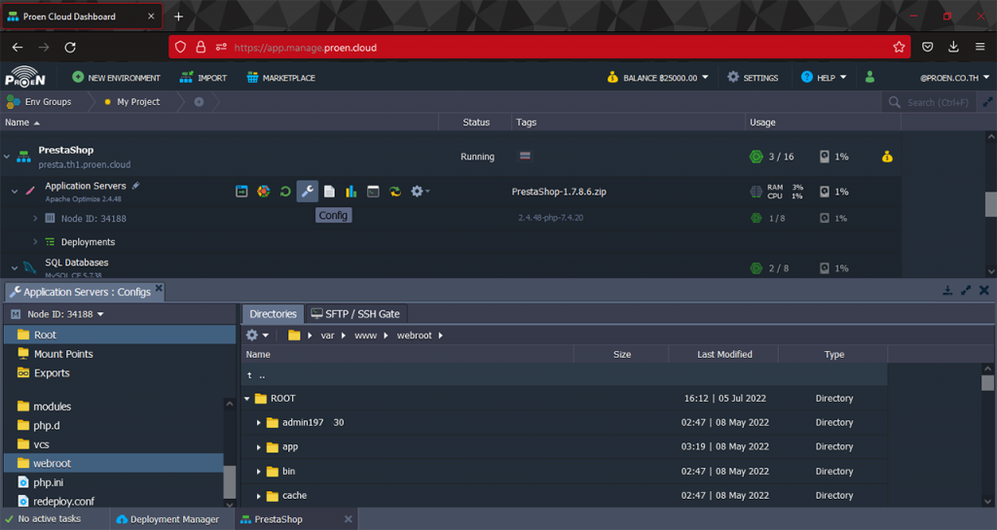997x530 pixels.
Task: Sort environments by the Name column
Action: pos(22,122)
